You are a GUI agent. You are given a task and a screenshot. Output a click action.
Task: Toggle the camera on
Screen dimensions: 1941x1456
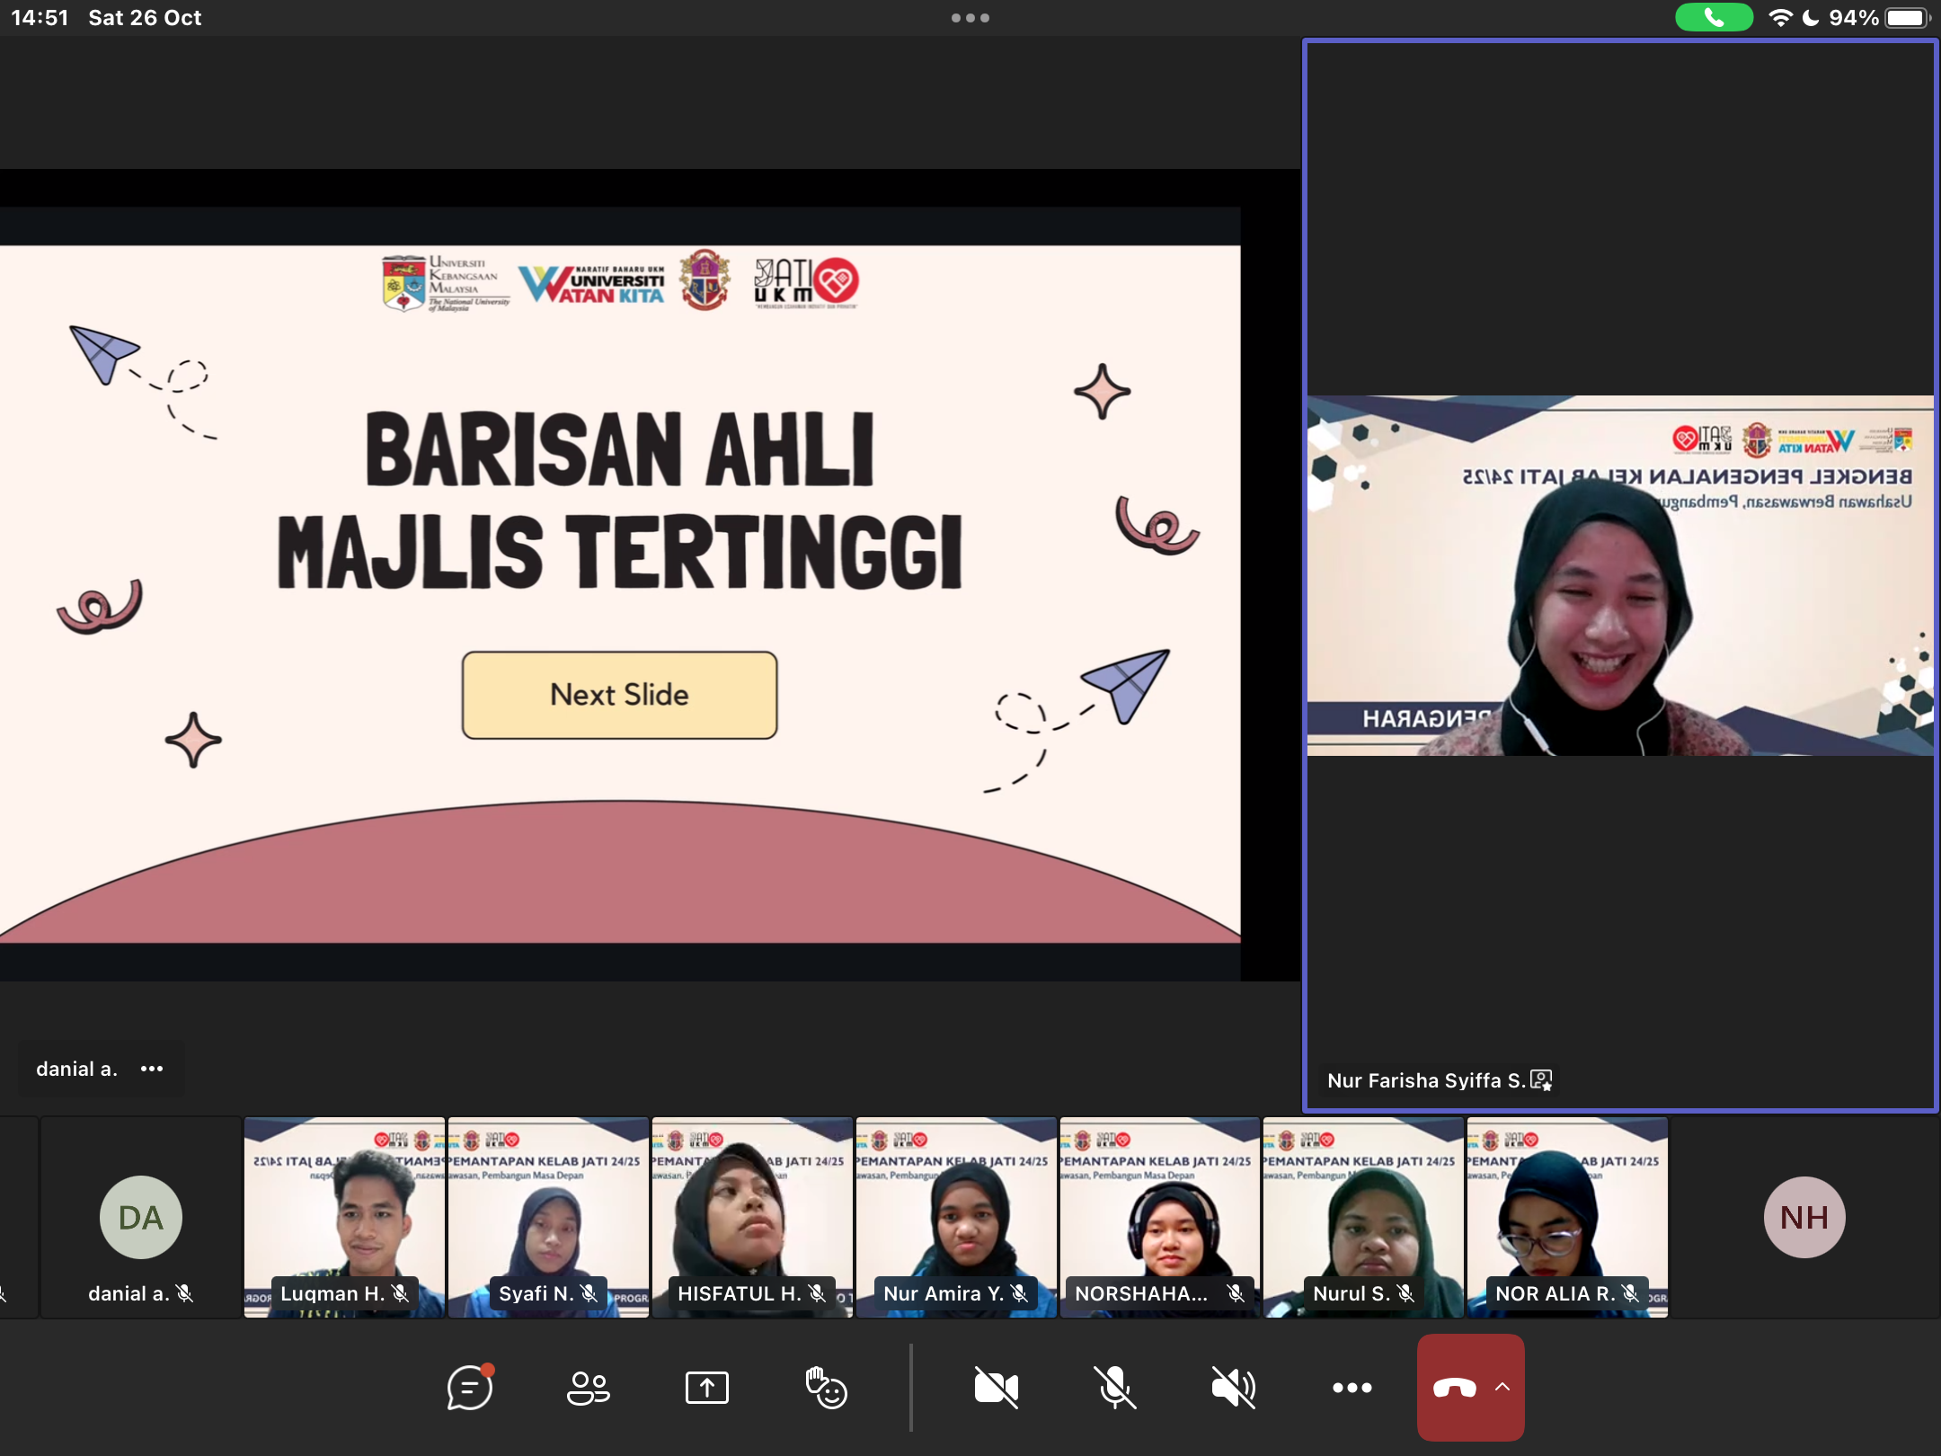[x=996, y=1388]
